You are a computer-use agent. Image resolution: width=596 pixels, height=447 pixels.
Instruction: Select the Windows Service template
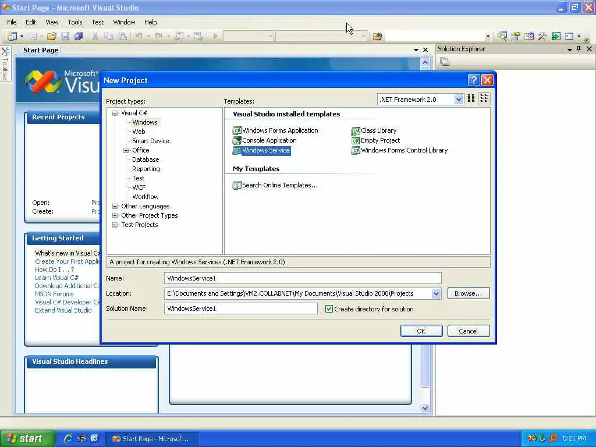point(261,151)
